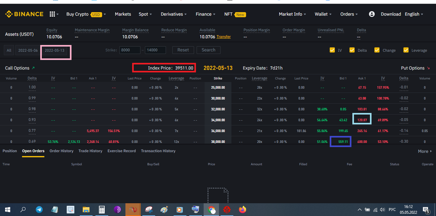This screenshot has height=216, width=436.
Task: Toggle the Leverage column checkbox
Action: pyautogui.click(x=405, y=50)
